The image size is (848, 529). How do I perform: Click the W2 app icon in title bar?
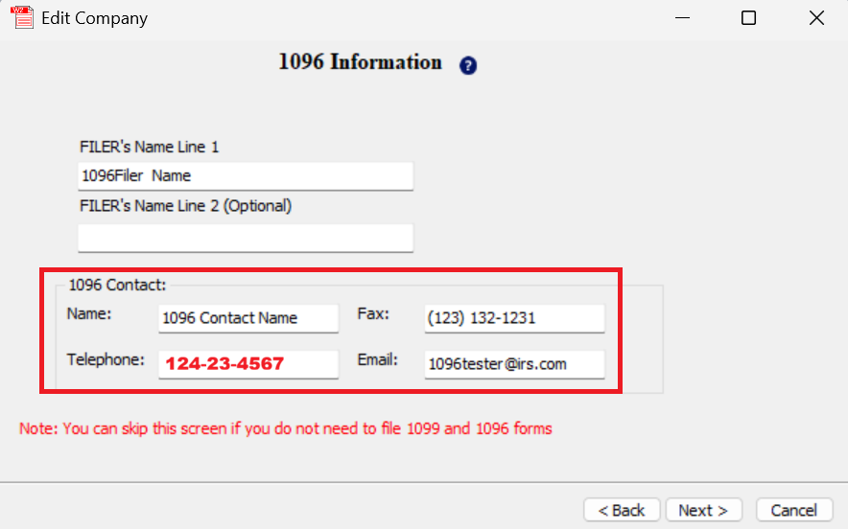pyautogui.click(x=21, y=18)
